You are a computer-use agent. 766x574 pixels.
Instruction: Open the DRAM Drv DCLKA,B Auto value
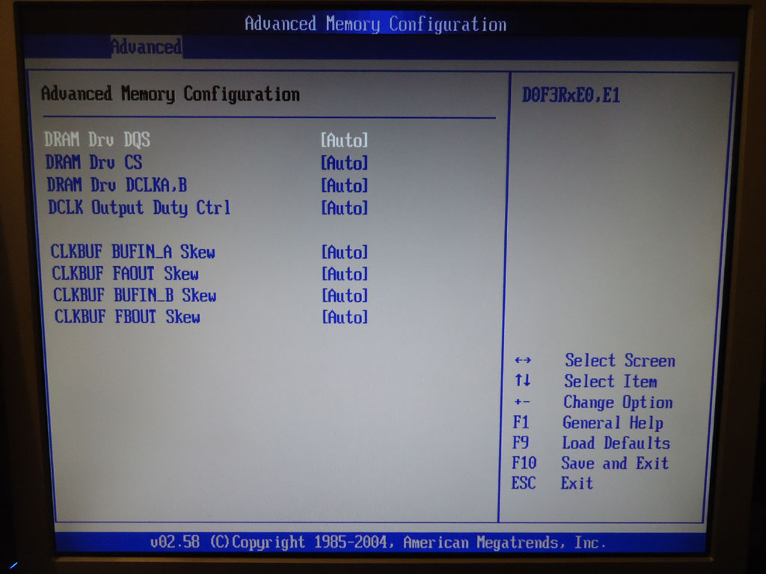(x=344, y=185)
